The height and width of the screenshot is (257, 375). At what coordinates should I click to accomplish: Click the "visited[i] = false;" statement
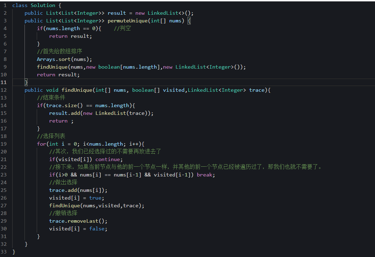[78, 229]
